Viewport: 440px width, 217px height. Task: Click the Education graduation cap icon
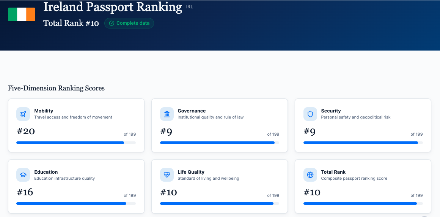pos(23,175)
